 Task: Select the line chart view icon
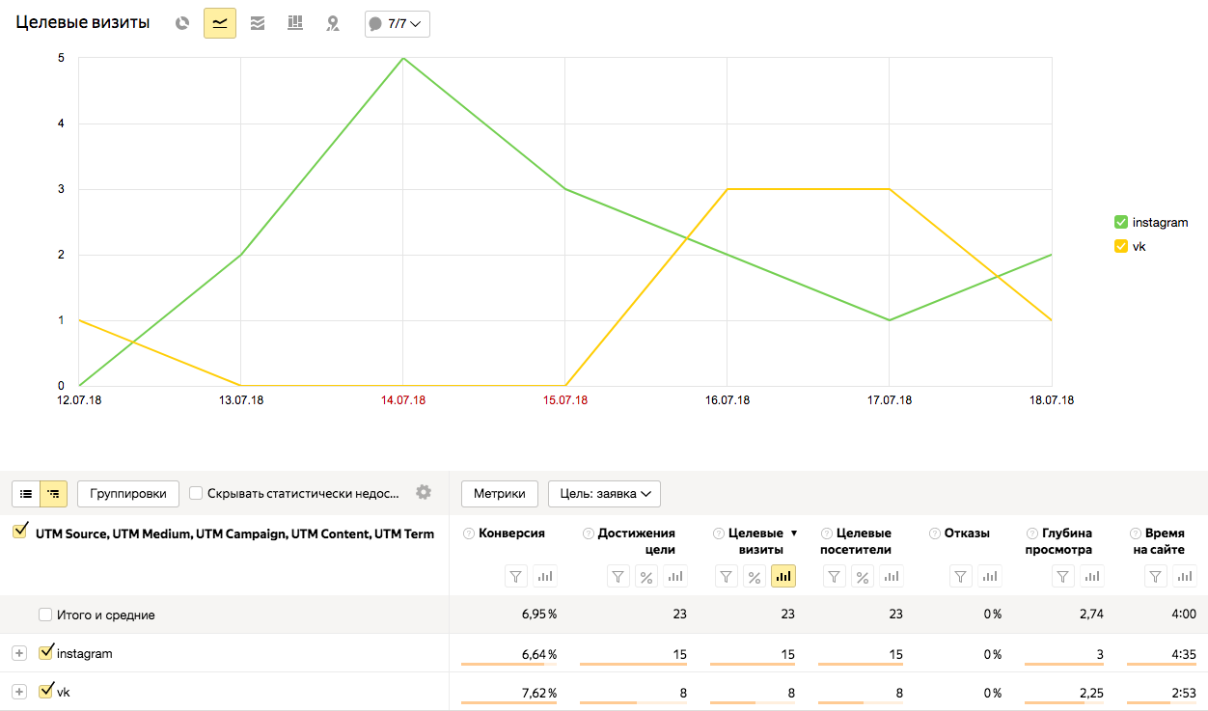coord(220,23)
